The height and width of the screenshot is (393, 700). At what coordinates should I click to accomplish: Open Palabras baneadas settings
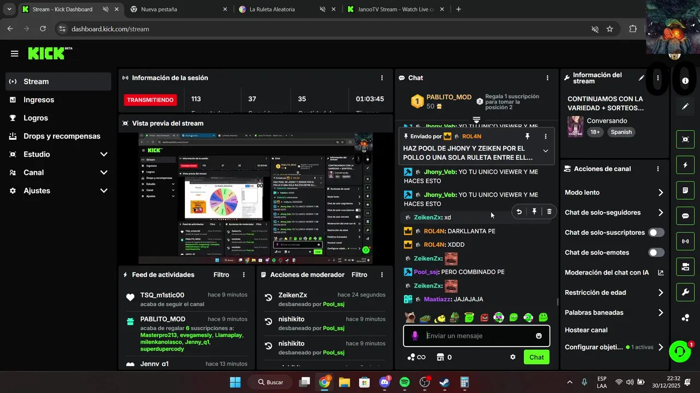tap(614, 313)
